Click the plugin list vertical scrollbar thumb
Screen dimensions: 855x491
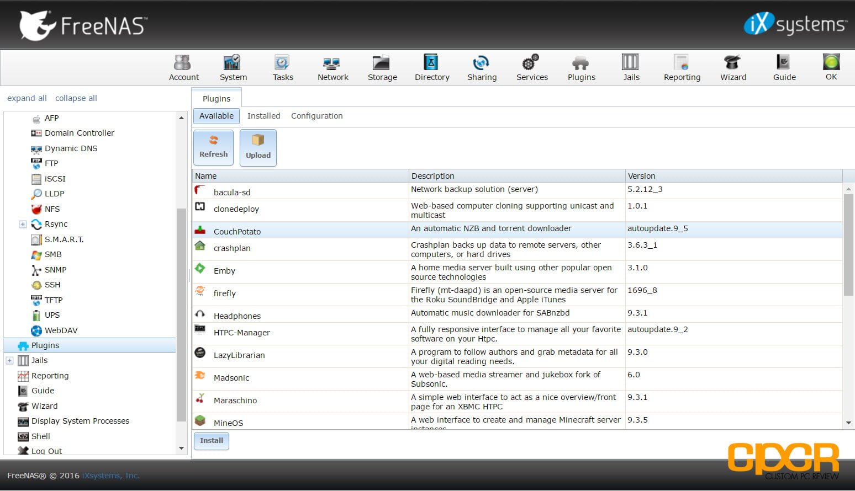(848, 244)
